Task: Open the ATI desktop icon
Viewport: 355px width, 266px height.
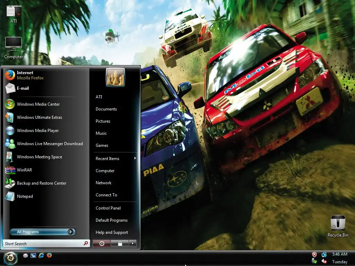Action: tap(14, 15)
